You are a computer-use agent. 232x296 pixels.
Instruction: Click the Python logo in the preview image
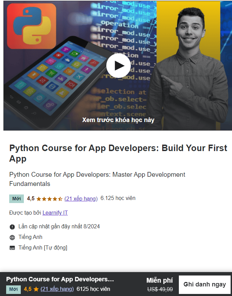point(31,26)
